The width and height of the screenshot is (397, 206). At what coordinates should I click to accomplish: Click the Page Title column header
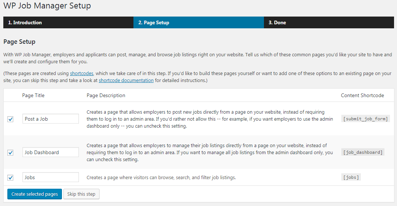tap(33, 95)
